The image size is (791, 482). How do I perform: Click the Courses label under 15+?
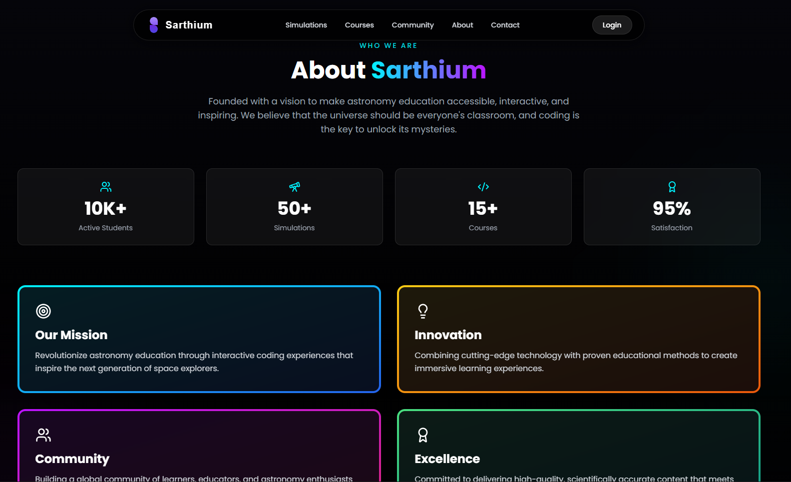coord(483,228)
